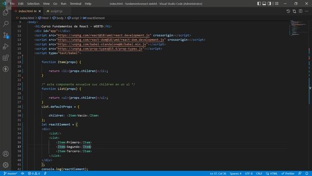Viewport: 312px width, 176px height.
Task: Open the editor More Actions menu
Action: (x=307, y=11)
